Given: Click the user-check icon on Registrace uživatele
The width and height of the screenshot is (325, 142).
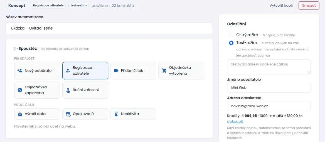Looking at the screenshot, I should click(68, 71).
